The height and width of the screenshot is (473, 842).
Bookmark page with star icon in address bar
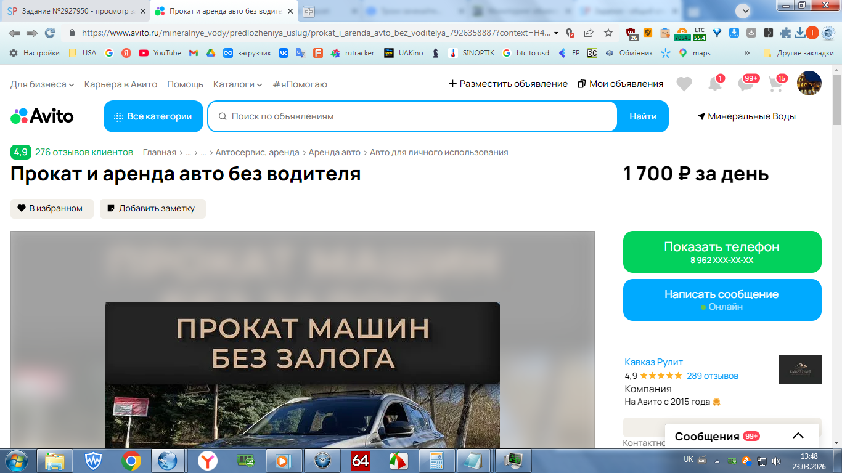pyautogui.click(x=608, y=33)
